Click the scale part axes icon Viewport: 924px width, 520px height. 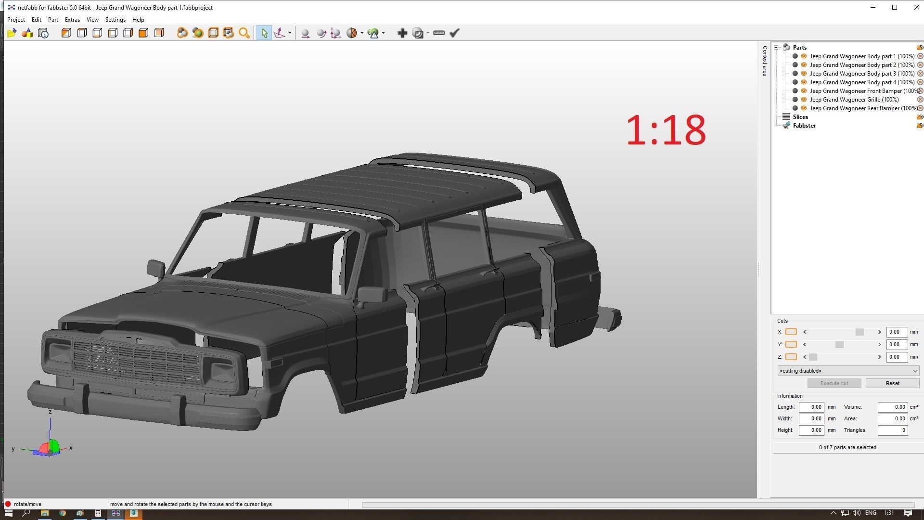coord(336,33)
